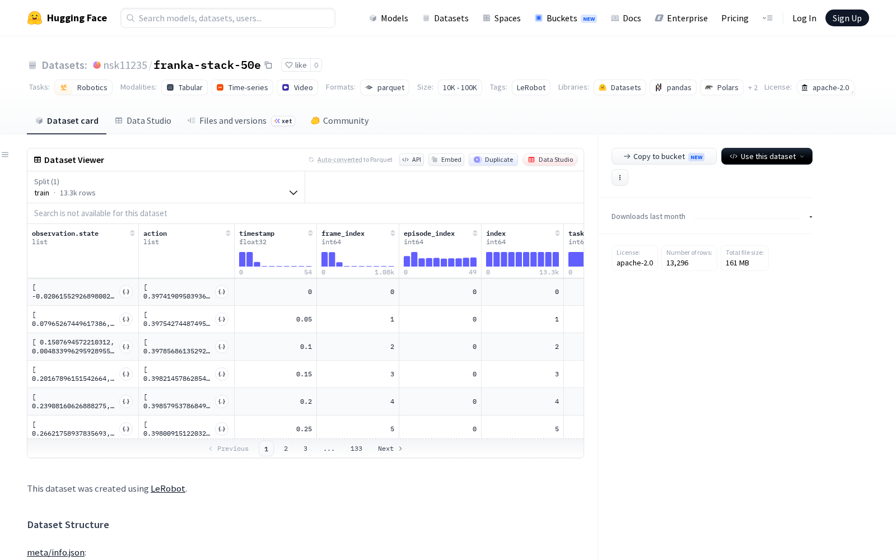Screen dimensions: 896x560
Task: Expand observation.state cell in row with timestamp 0.1
Action: (126, 347)
